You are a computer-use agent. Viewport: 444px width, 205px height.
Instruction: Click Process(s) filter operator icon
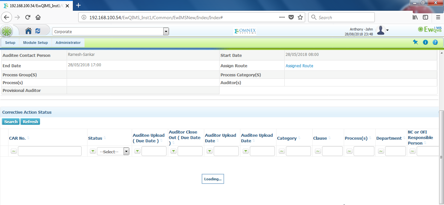point(349,151)
